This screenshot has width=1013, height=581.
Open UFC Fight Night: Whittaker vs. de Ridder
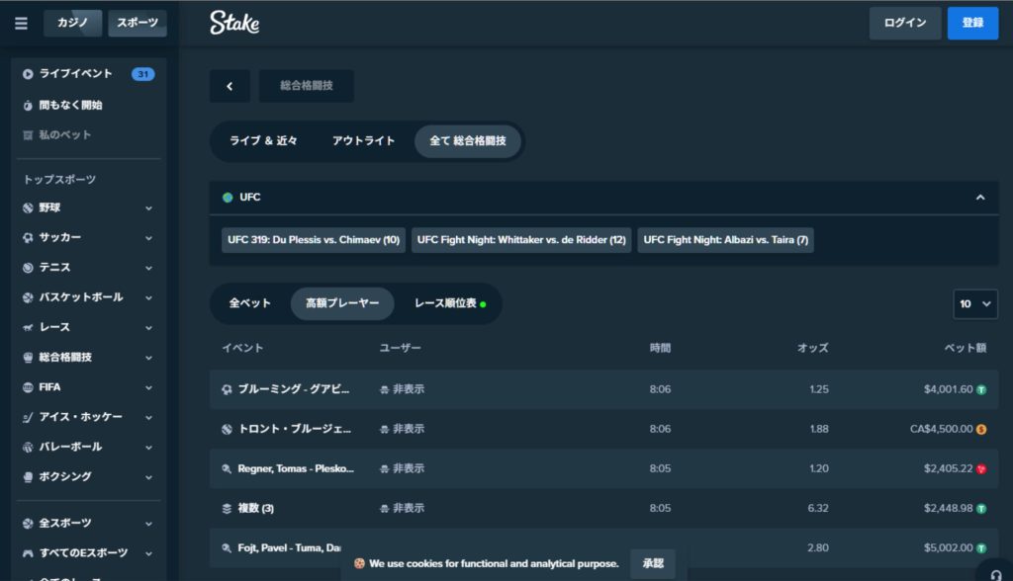[x=521, y=240]
